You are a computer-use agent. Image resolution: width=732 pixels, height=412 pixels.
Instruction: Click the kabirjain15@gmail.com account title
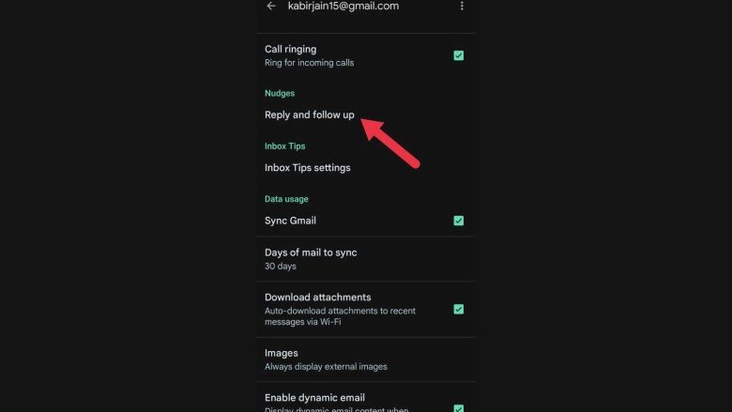click(x=343, y=6)
